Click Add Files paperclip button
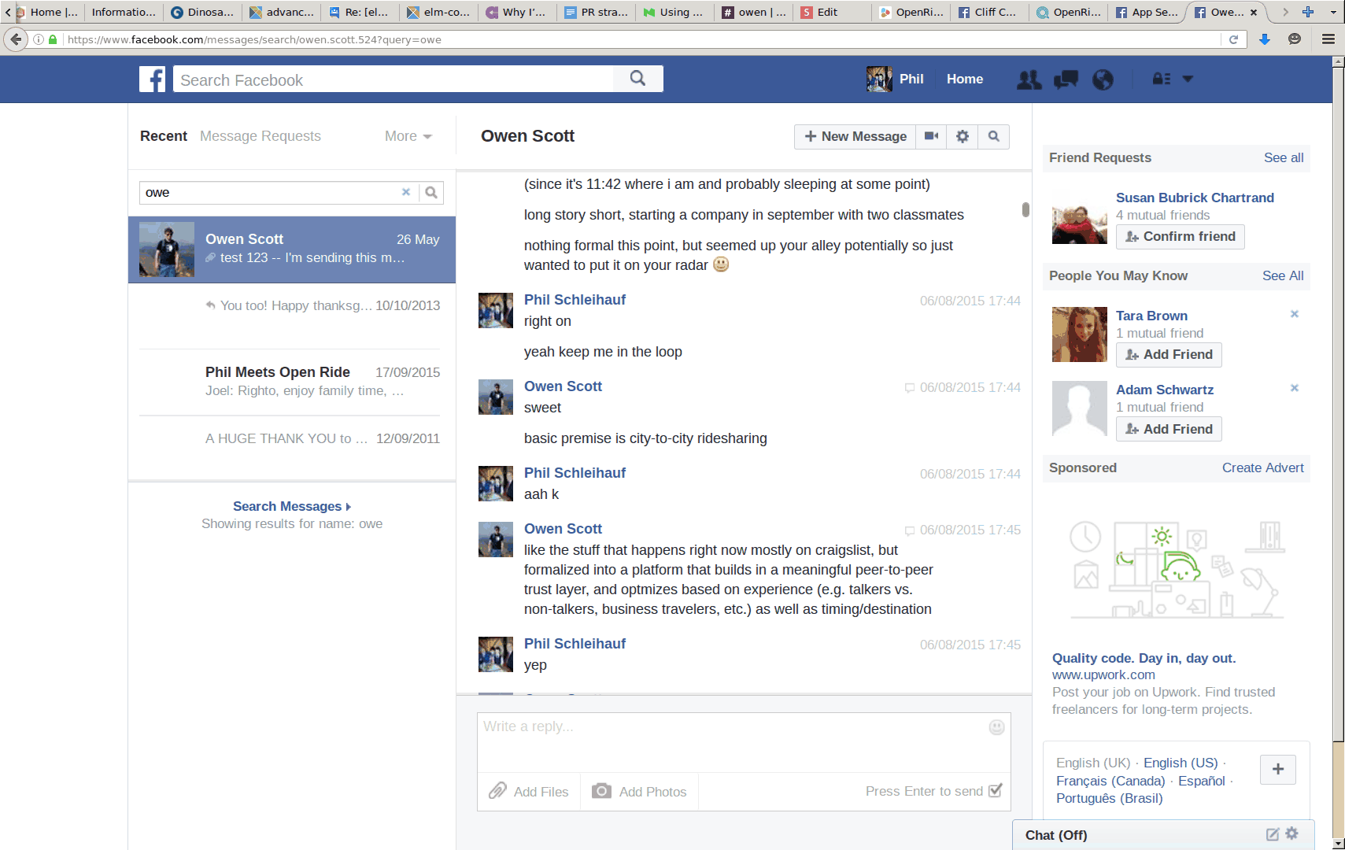 (x=529, y=791)
